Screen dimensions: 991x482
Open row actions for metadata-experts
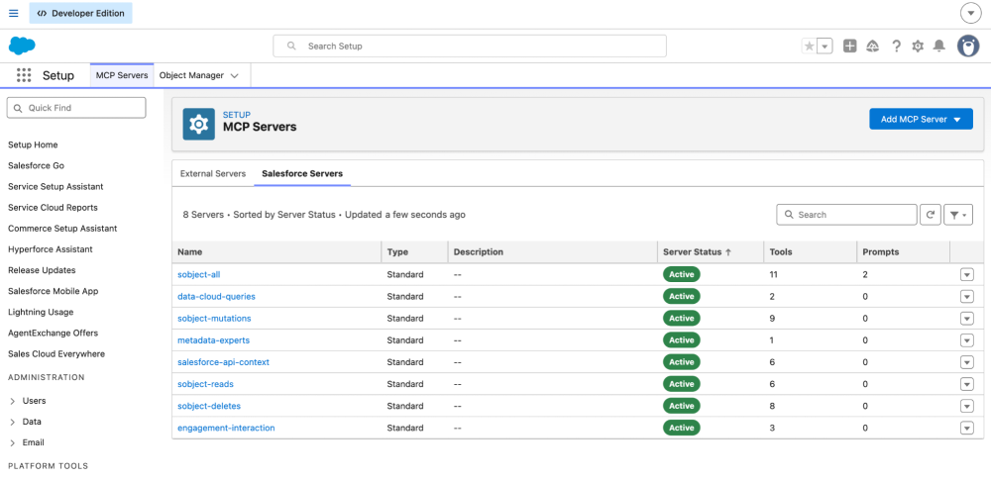966,340
